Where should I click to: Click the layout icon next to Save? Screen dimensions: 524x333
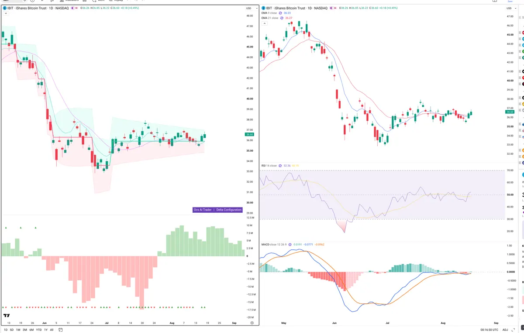(494, 1)
